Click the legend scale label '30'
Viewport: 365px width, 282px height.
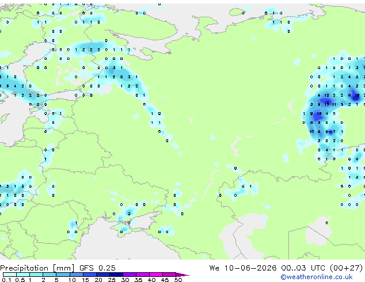point(125,280)
